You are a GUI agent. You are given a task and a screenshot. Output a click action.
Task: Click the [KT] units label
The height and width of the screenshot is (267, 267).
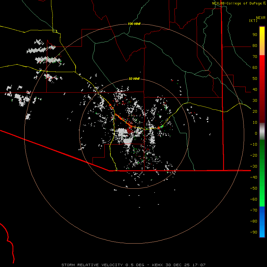tap(253, 20)
